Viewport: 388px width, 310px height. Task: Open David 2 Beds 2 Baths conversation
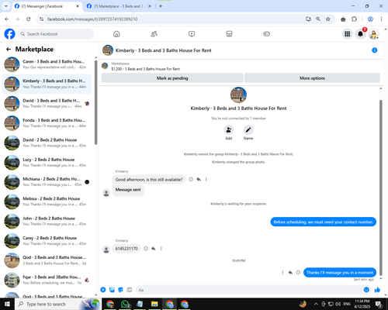click(x=47, y=143)
